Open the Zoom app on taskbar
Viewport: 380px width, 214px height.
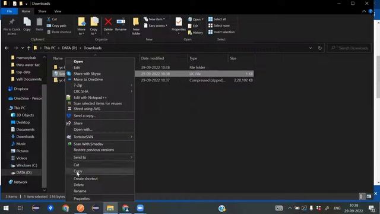[x=140, y=208]
